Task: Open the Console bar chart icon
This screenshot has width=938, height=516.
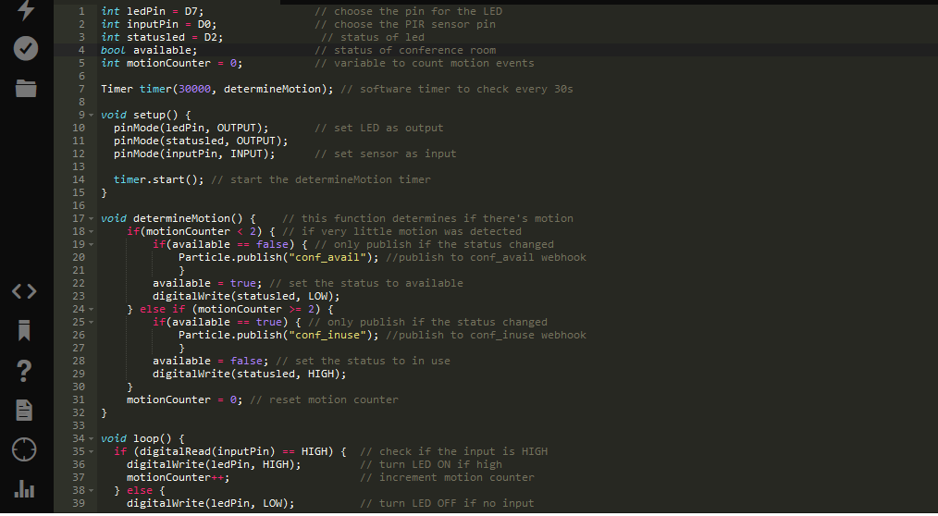Action: (x=25, y=489)
